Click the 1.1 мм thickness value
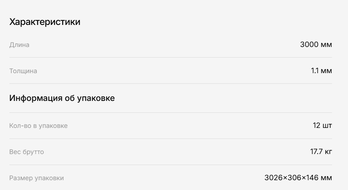 point(321,71)
